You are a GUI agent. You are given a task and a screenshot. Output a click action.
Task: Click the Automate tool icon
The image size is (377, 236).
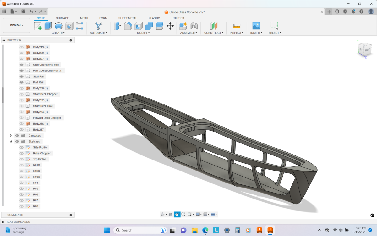click(98, 26)
